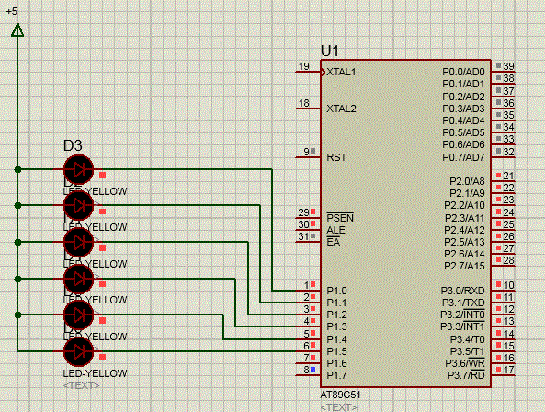The image size is (545, 412).
Task: Click the D3 reference label
Action: coord(73,145)
